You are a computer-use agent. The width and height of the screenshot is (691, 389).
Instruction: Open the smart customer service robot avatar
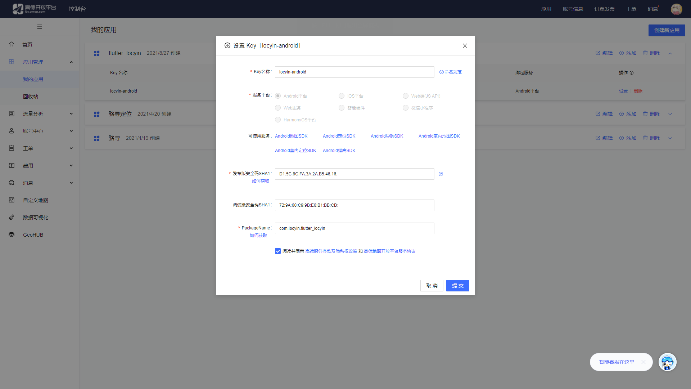click(x=668, y=362)
